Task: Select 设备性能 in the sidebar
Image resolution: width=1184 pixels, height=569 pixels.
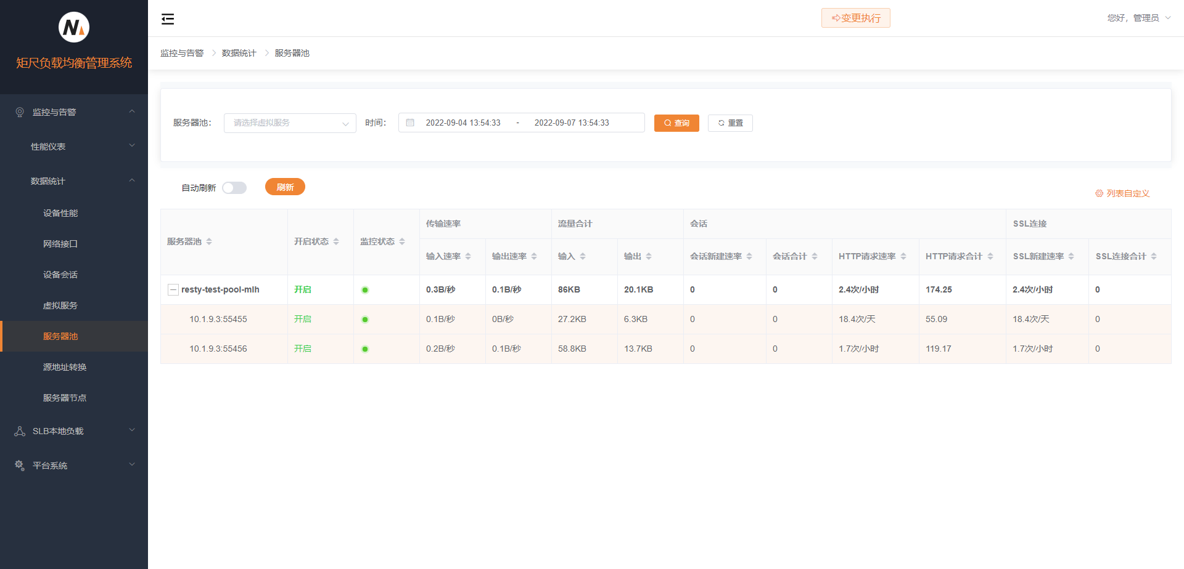Action: click(x=60, y=213)
